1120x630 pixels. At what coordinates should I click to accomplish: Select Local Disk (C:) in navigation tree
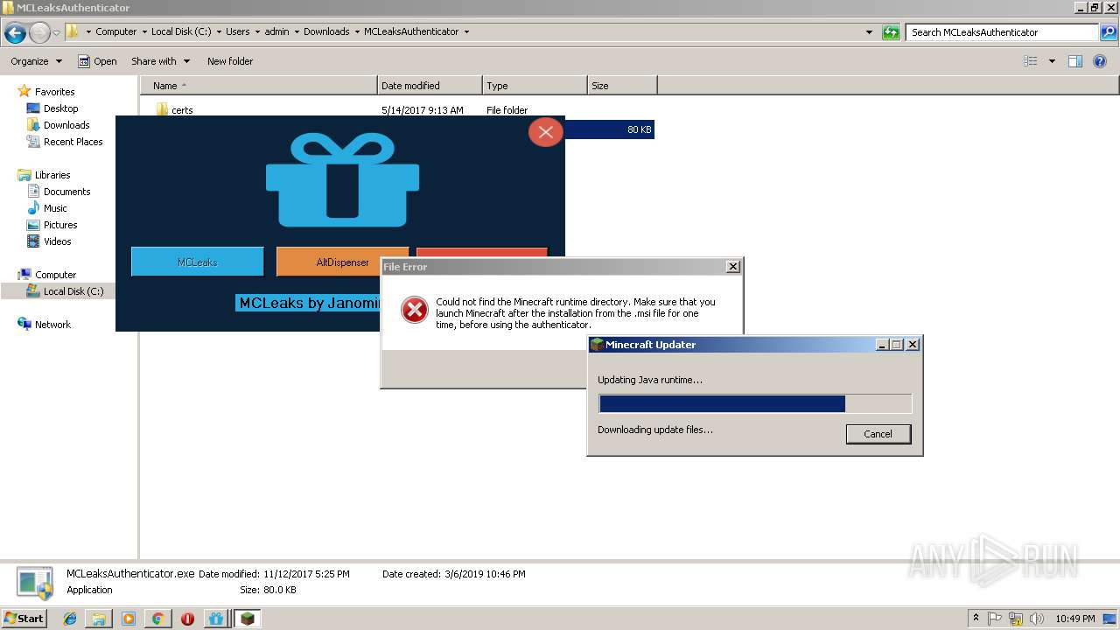(x=73, y=291)
